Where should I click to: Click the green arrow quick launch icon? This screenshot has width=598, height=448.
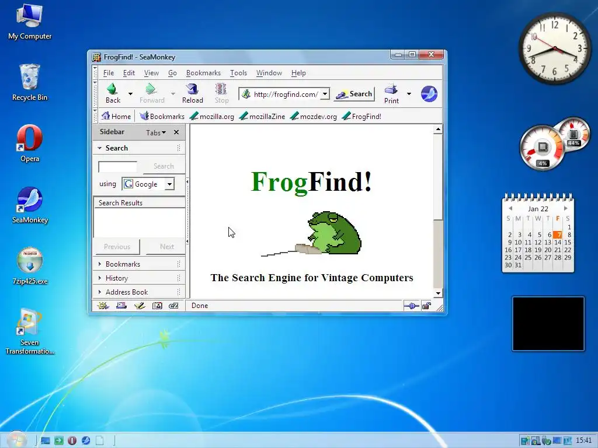tap(59, 441)
